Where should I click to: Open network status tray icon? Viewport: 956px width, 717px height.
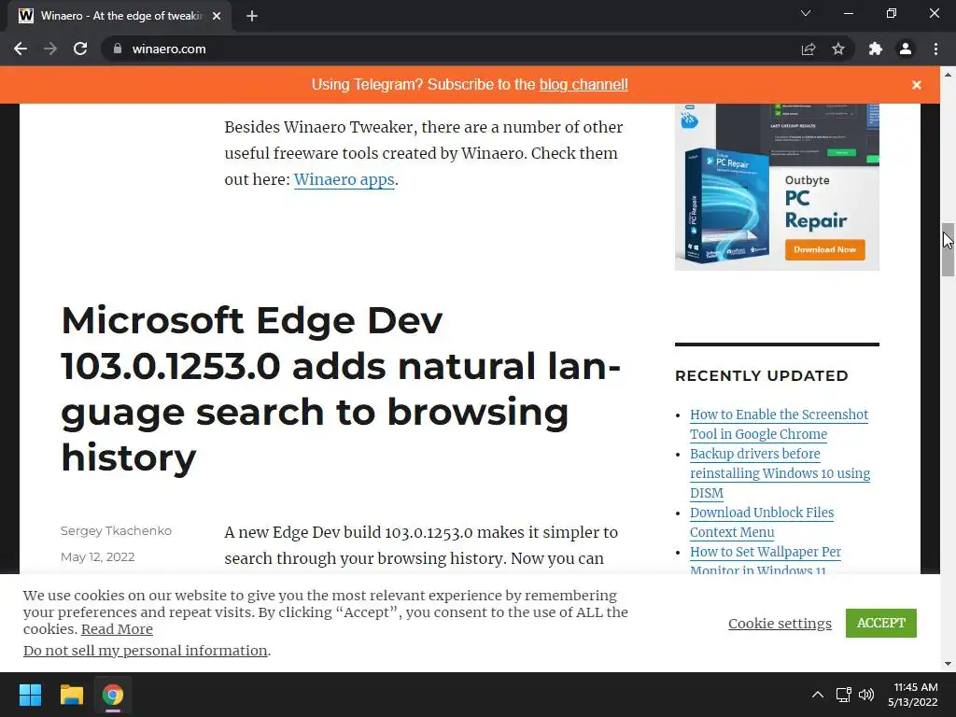click(843, 695)
